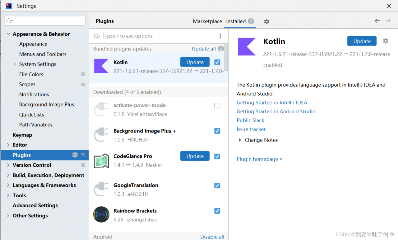Update CodeGlance Pro plugin
The width and height of the screenshot is (398, 240).
pos(195,156)
